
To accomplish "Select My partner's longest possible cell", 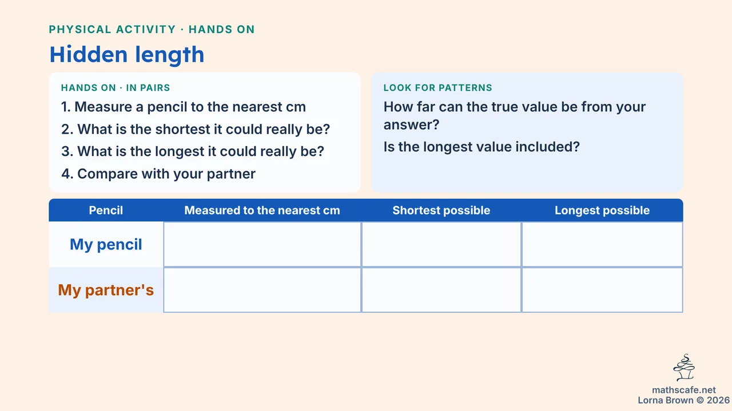I will [x=602, y=290].
